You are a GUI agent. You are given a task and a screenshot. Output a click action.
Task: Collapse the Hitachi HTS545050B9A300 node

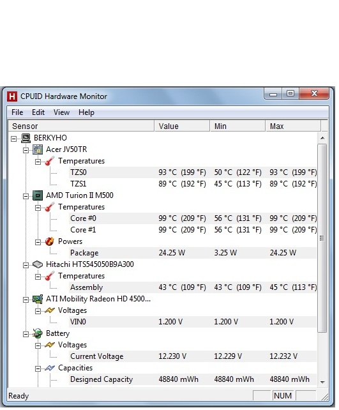[x=26, y=265]
